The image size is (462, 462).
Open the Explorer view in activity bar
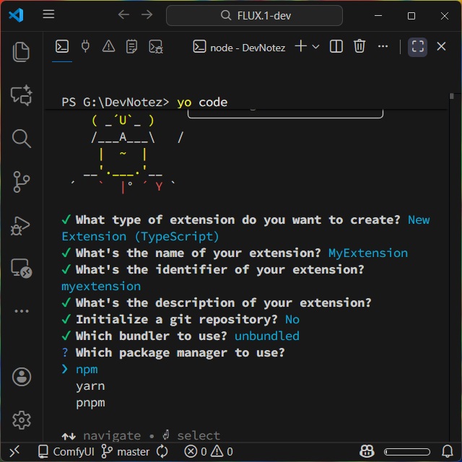(22, 51)
